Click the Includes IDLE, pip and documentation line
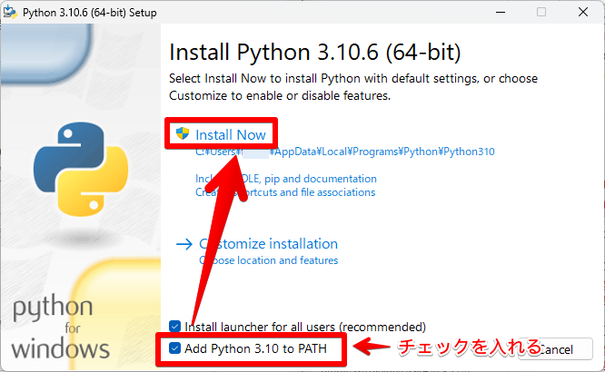Image resolution: width=605 pixels, height=372 pixels. coord(286,179)
